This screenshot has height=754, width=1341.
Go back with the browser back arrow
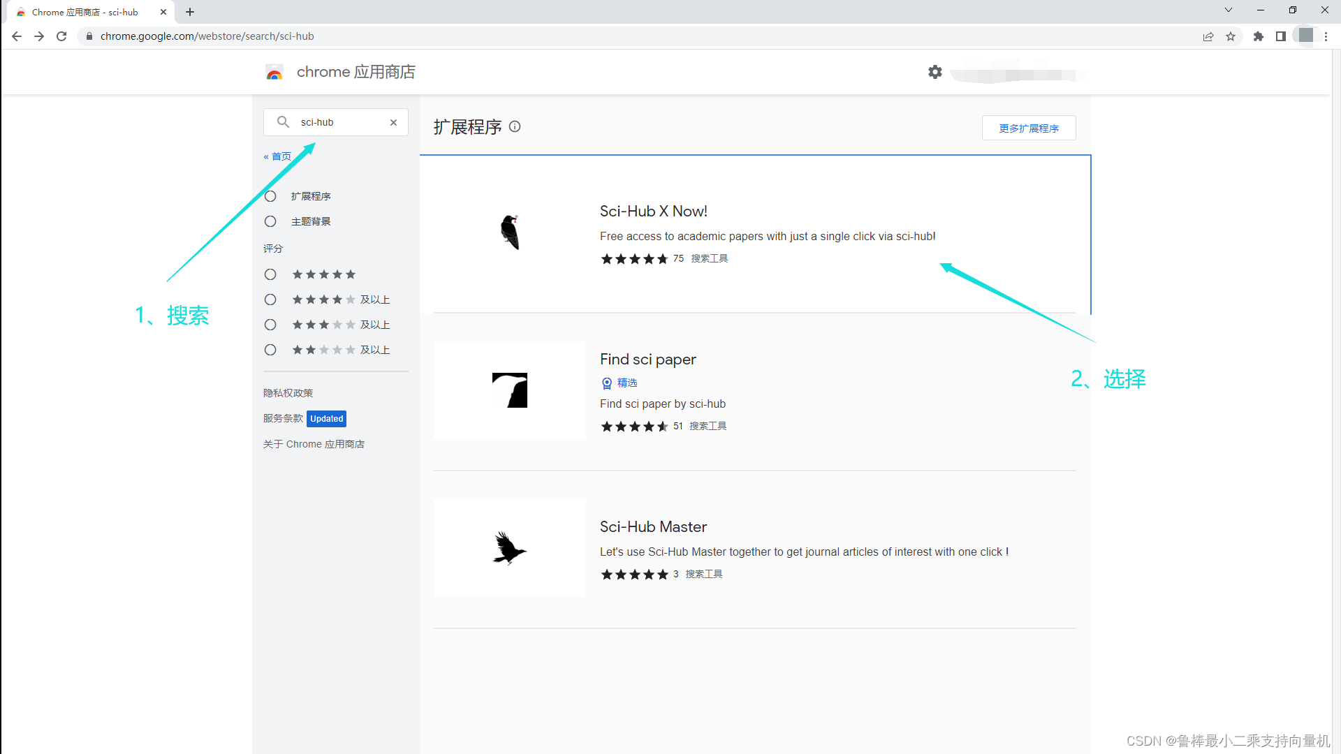pyautogui.click(x=17, y=36)
